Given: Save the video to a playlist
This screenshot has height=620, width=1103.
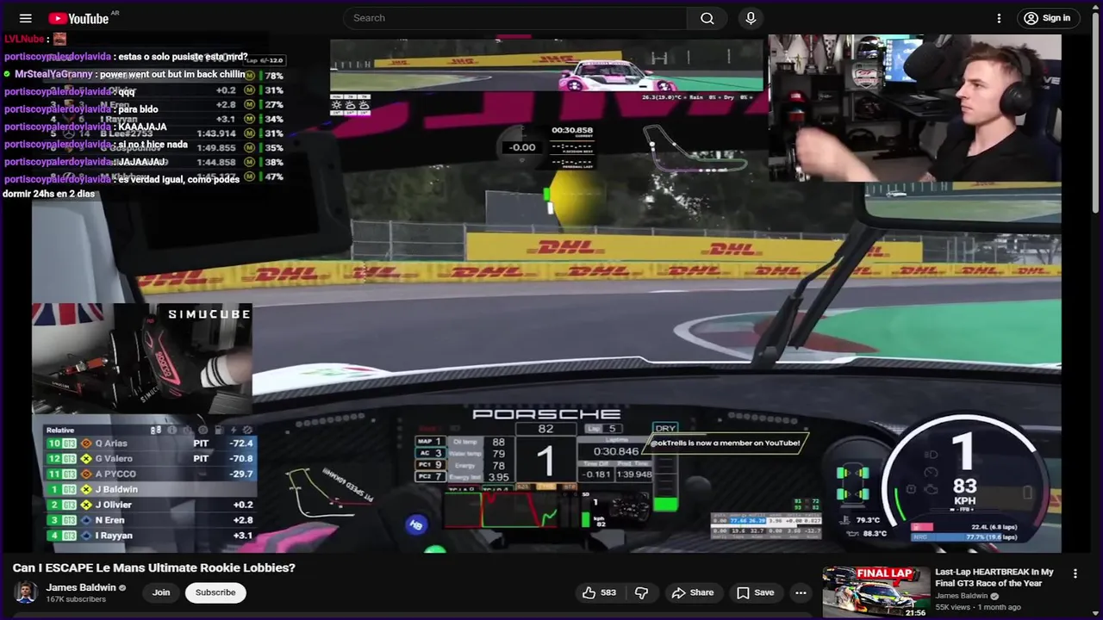Looking at the screenshot, I should coord(756,592).
